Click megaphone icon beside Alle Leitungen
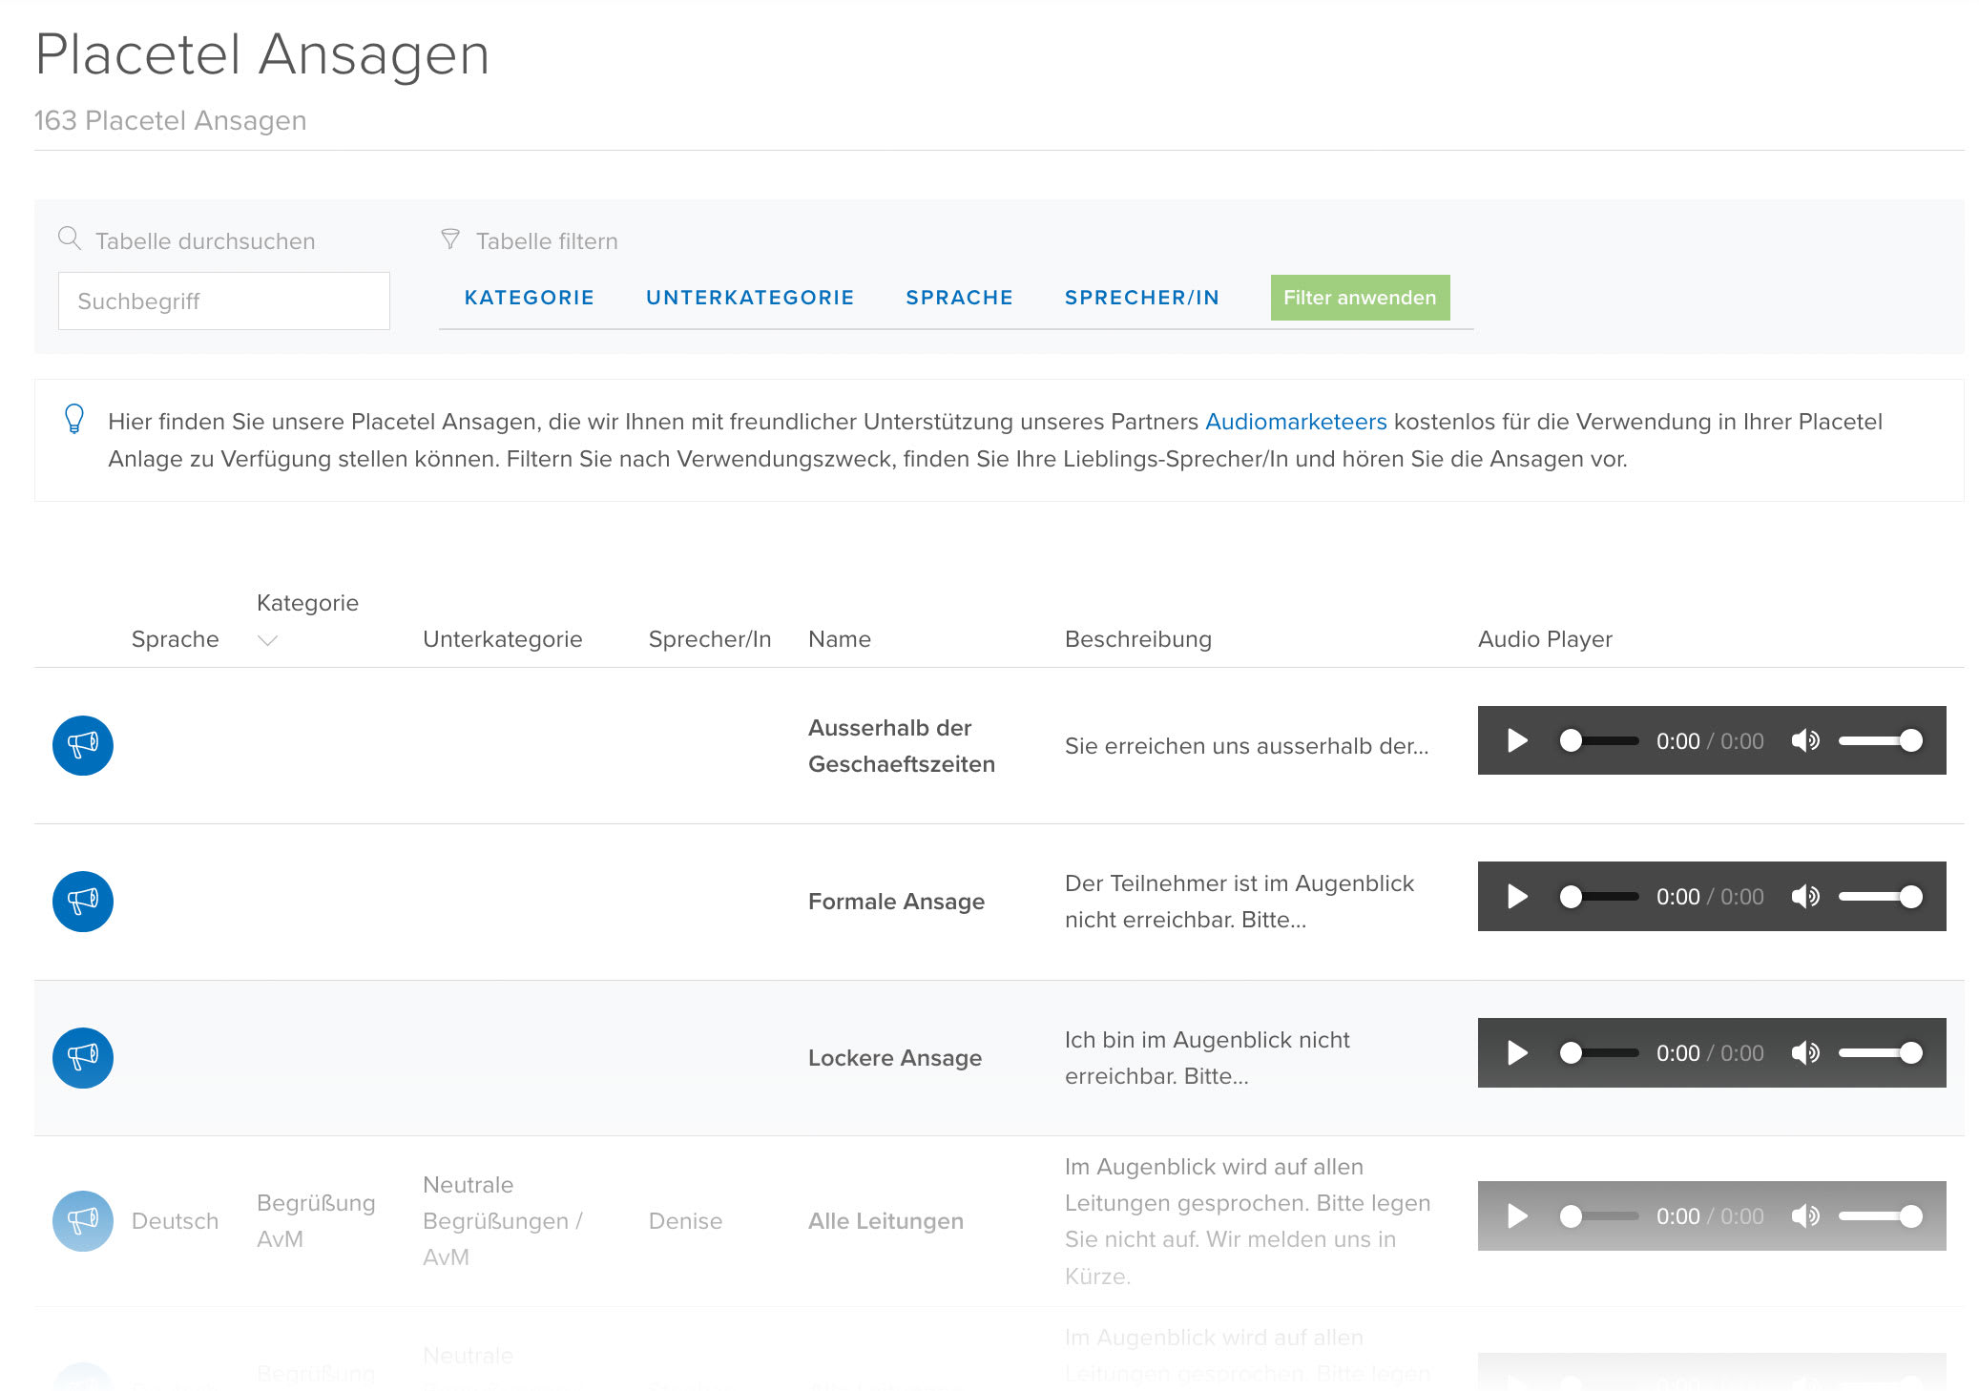Viewport: 1979px width, 1391px height. [83, 1220]
